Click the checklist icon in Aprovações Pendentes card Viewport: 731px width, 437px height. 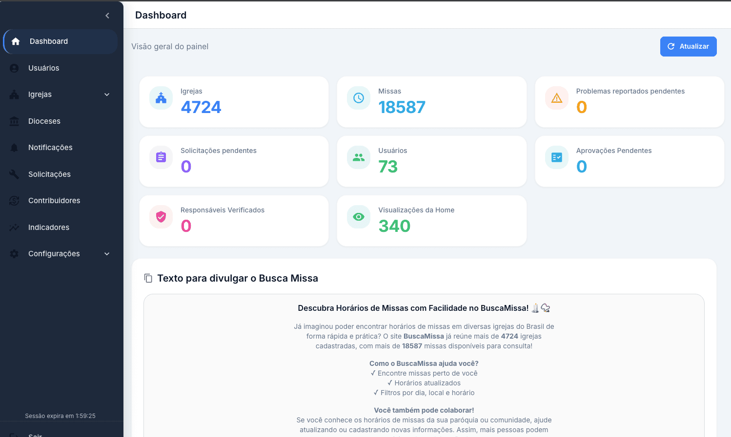pos(557,157)
